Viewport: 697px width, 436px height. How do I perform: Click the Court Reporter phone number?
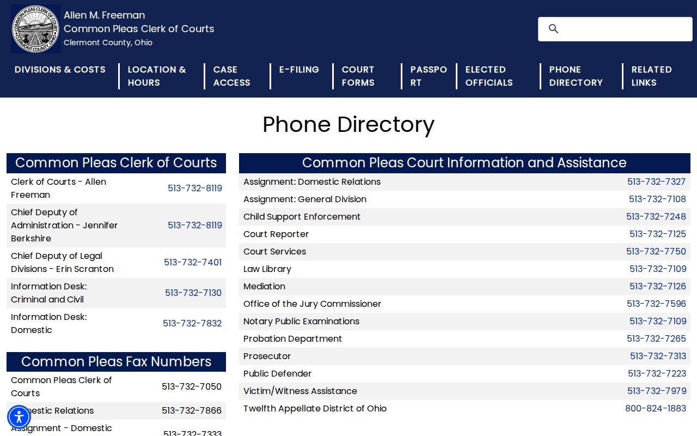pos(658,234)
